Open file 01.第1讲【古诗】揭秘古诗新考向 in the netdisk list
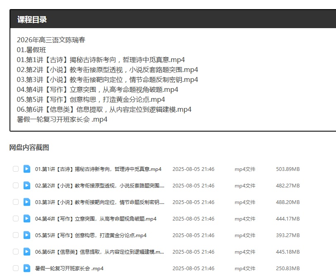The height and width of the screenshot is (276, 336). coord(98,169)
